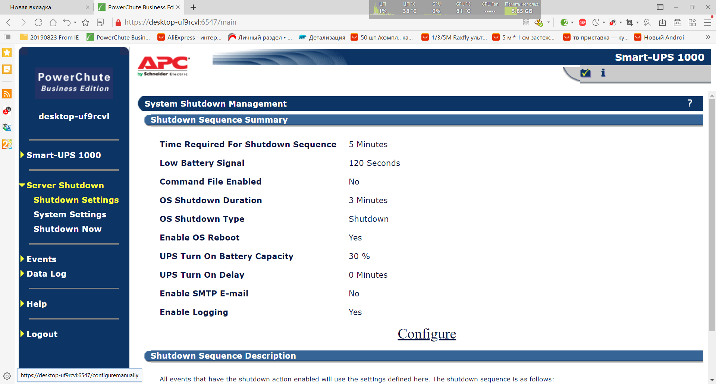Open Shutdown Settings in left menu
The height and width of the screenshot is (384, 716).
76,200
